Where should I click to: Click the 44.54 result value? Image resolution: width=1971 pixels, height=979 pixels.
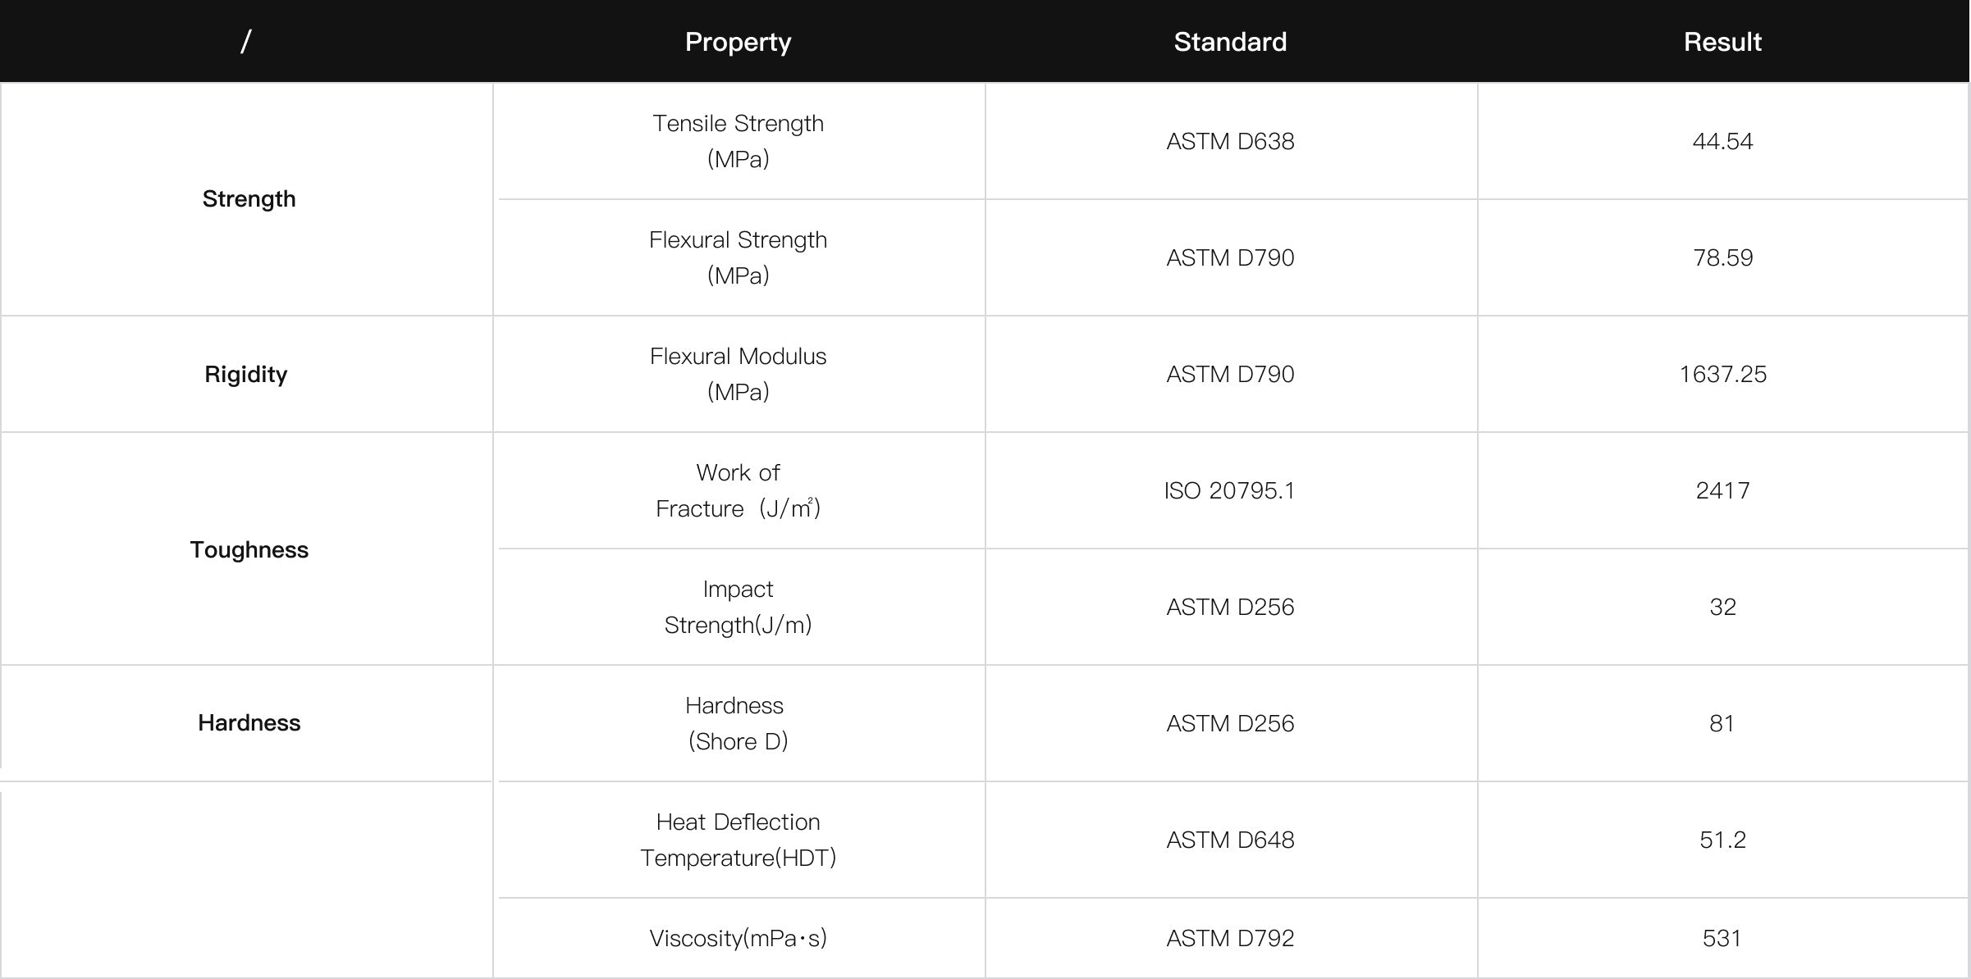tap(1722, 141)
